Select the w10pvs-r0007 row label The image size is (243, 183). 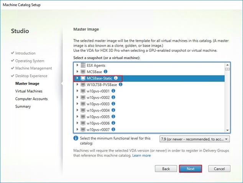point(98,130)
